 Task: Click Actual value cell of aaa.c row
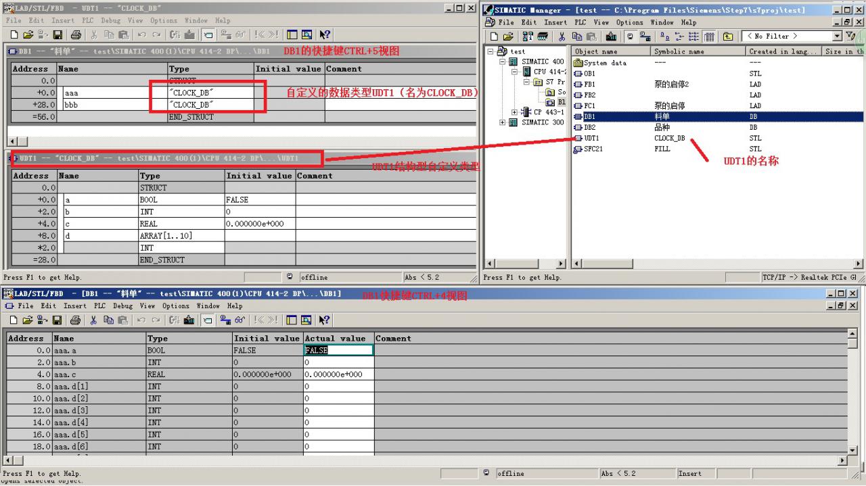(x=338, y=374)
